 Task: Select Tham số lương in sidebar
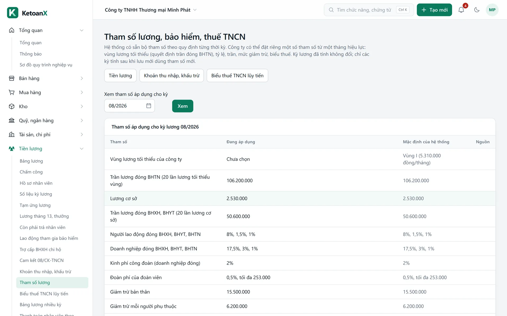[x=52, y=283]
